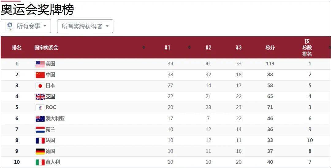Click the Tokyo Olympics logo icon
The image size is (331, 168).
tap(10, 26)
